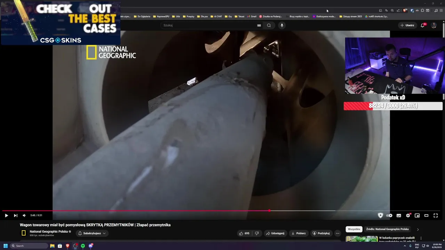Like the video with 695 likes
Screen dimensions: 445x250
tap(244, 233)
